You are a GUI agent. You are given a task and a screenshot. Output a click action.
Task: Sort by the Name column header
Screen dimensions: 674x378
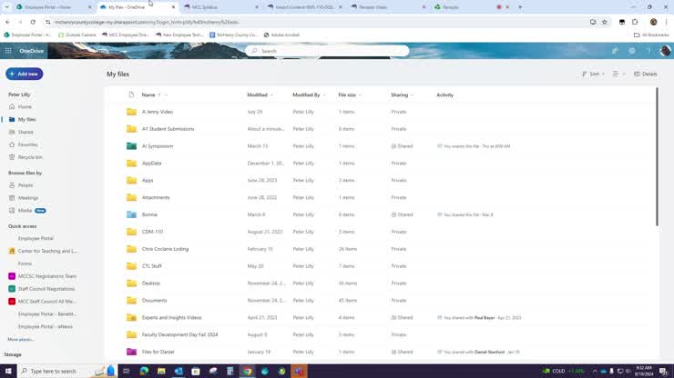[148, 94]
